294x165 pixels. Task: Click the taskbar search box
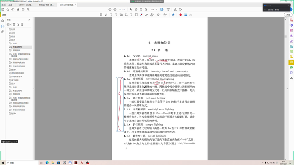(x=22, y=163)
